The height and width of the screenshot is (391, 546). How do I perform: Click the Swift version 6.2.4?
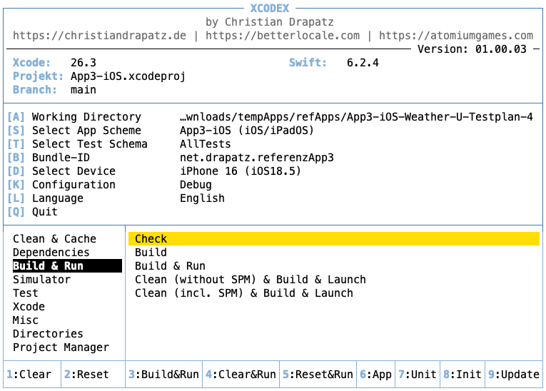pyautogui.click(x=363, y=63)
